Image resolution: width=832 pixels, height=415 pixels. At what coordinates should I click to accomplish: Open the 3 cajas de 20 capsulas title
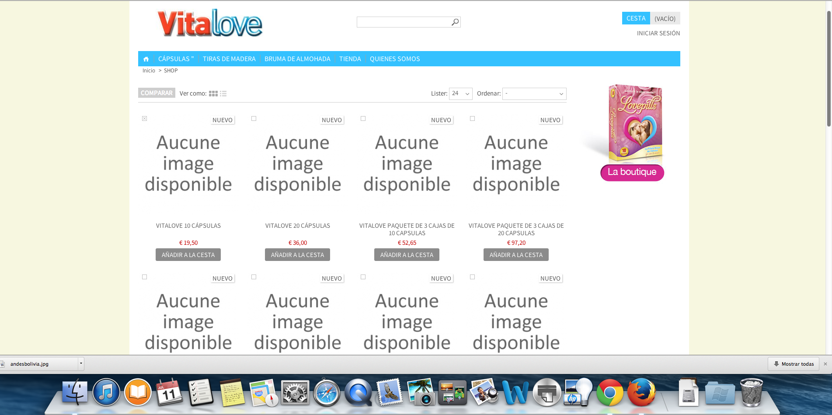(516, 230)
